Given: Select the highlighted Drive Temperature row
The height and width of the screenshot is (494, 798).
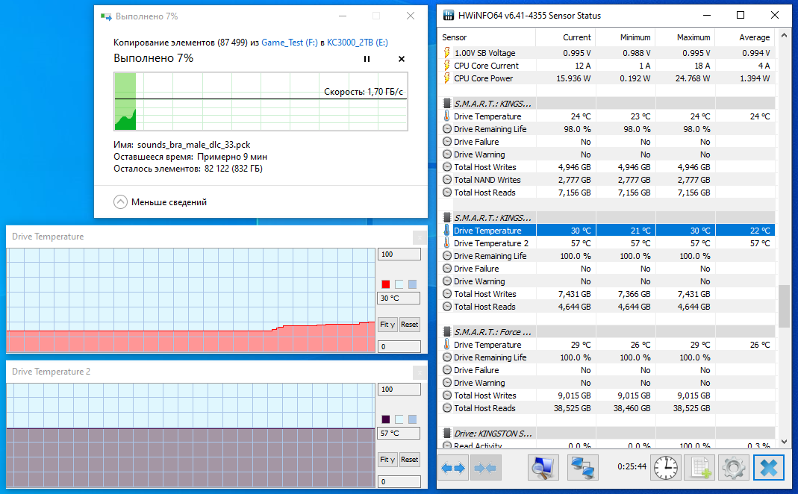Looking at the screenshot, I should [x=607, y=231].
